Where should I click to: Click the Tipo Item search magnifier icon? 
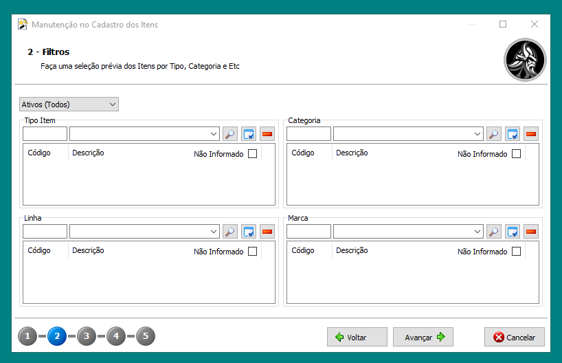point(230,134)
